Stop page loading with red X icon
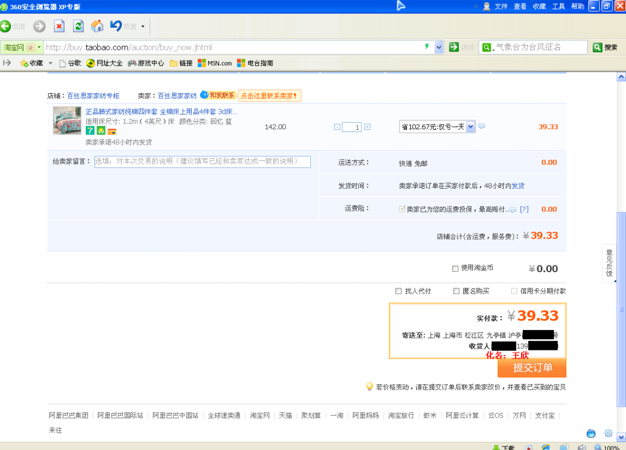Screen dimensions: 626x450 pos(59,26)
